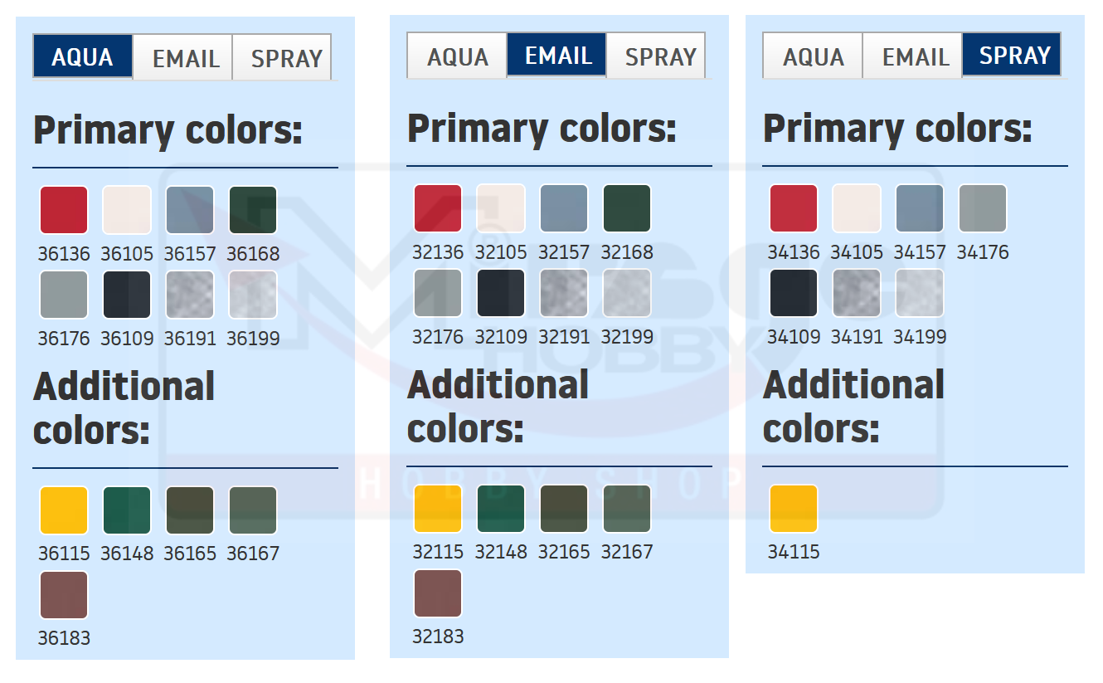Select the AQUA tab in left panel
The image size is (1103, 683).
[x=83, y=57]
